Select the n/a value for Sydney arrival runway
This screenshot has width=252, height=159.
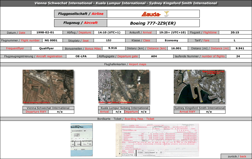point(209,112)
